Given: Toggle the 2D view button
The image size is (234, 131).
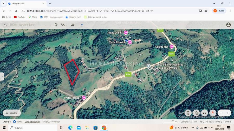Looking at the screenshot, I should (205, 113).
